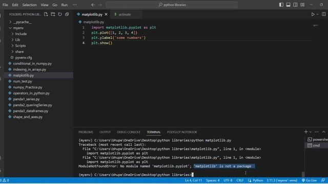Viewport: 328px width, 184px height.
Task: Open pyvenv.cfg file
Action: click(x=24, y=58)
